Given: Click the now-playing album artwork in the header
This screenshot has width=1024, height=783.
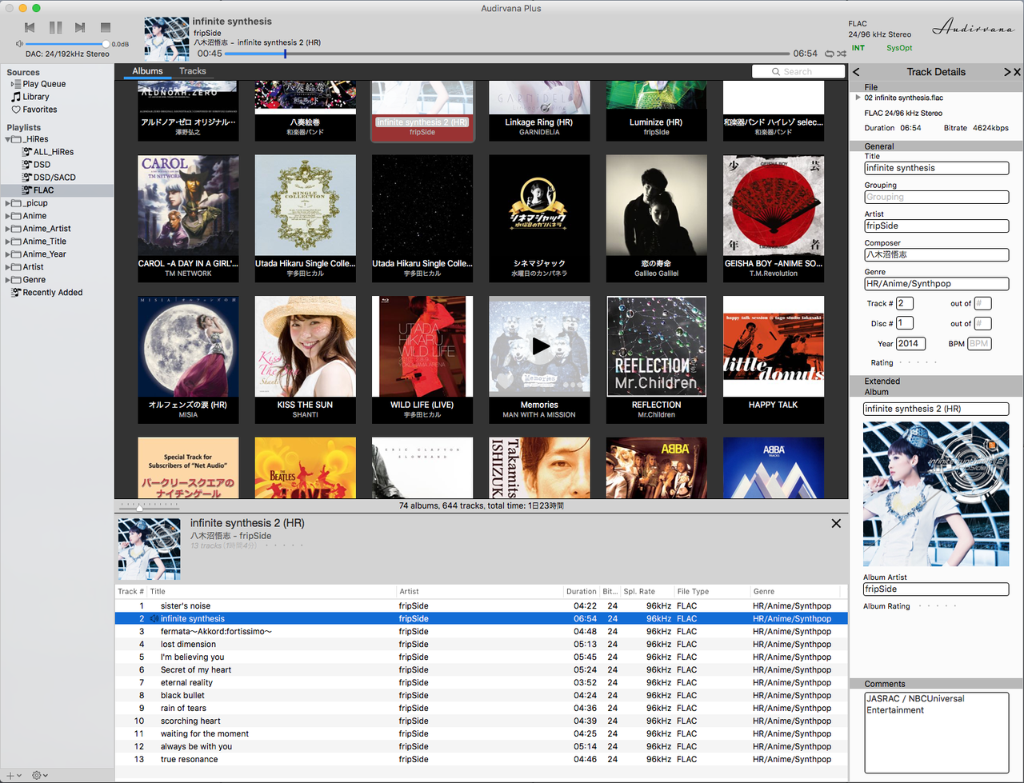Looking at the screenshot, I should 166,38.
